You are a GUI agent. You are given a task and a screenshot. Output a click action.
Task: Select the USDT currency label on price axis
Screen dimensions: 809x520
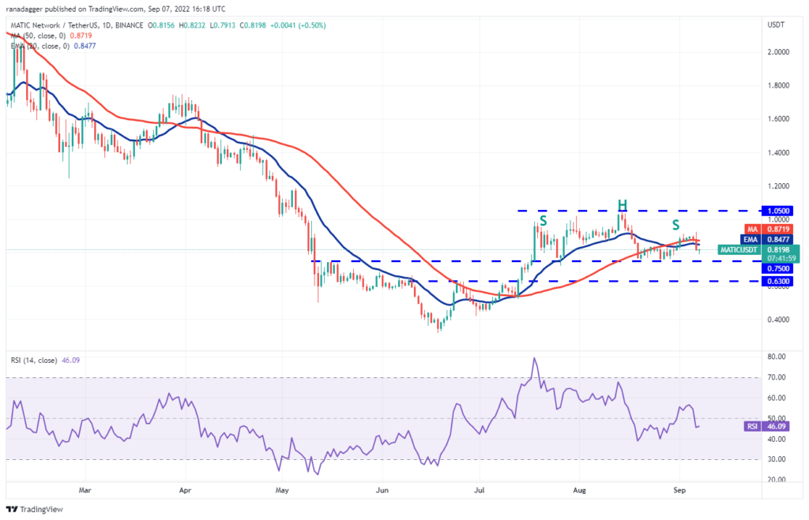click(777, 25)
